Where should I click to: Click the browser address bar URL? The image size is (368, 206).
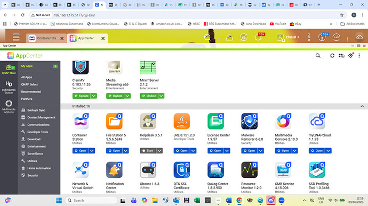(x=74, y=15)
